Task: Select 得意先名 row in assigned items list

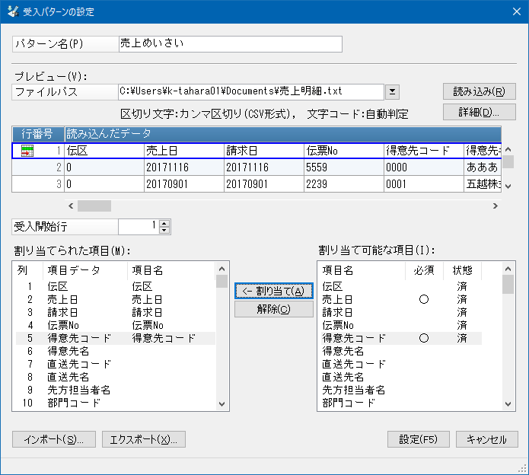Action: [69, 351]
